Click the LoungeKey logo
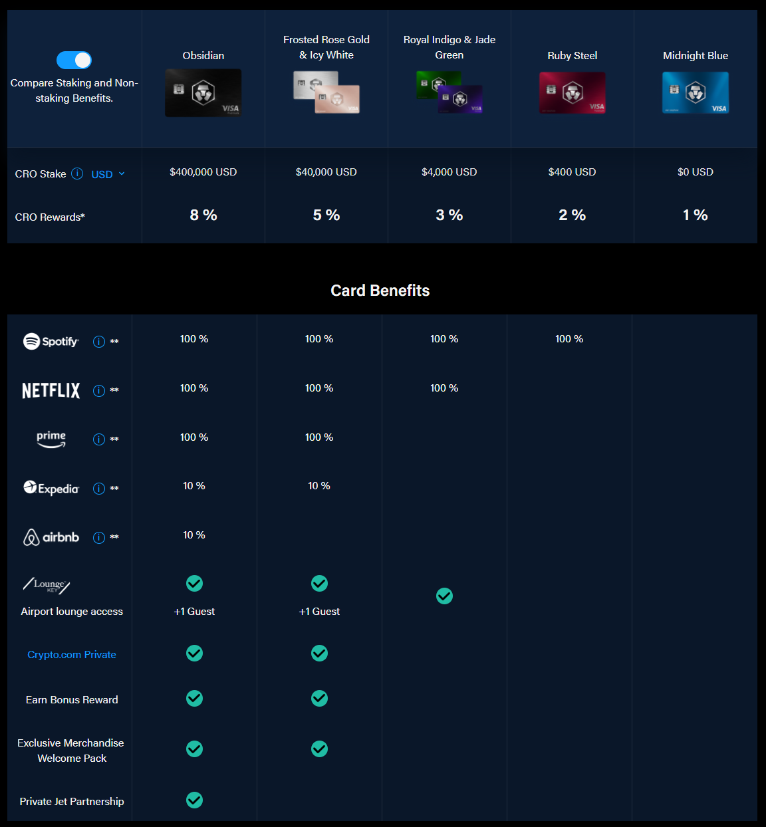The width and height of the screenshot is (766, 827). (x=47, y=585)
